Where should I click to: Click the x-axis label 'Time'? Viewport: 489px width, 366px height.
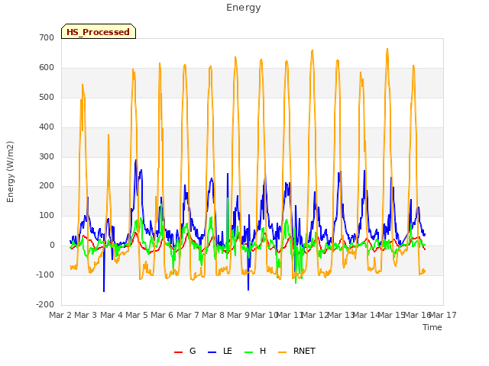(x=432, y=327)
